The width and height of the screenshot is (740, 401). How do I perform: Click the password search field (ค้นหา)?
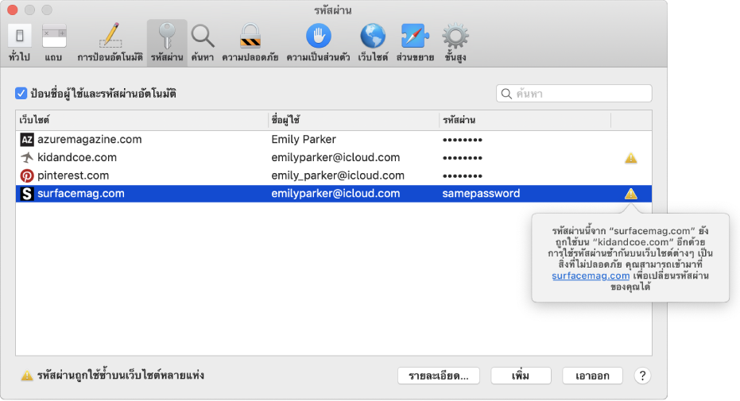pos(574,93)
